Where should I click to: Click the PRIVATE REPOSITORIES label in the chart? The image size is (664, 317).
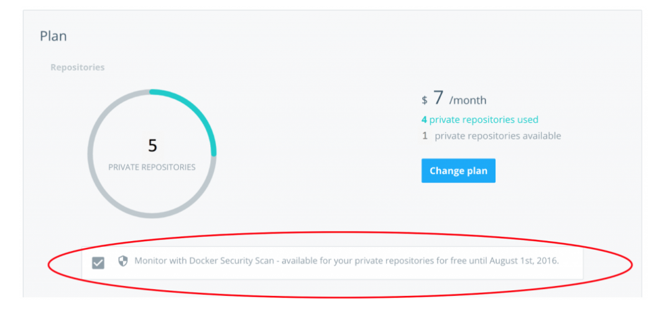point(152,167)
